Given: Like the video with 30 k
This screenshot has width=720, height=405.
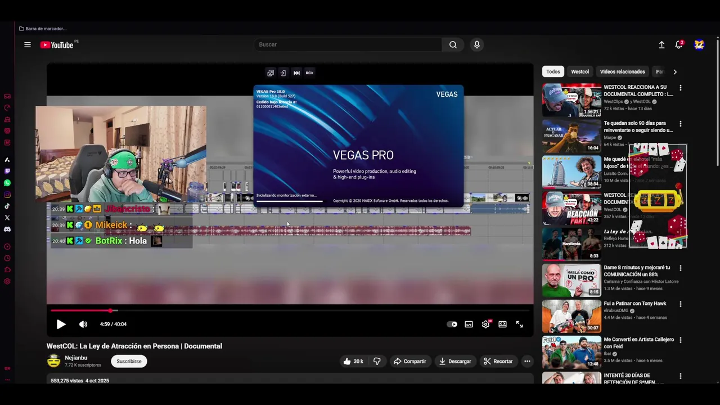Looking at the screenshot, I should coord(353,361).
